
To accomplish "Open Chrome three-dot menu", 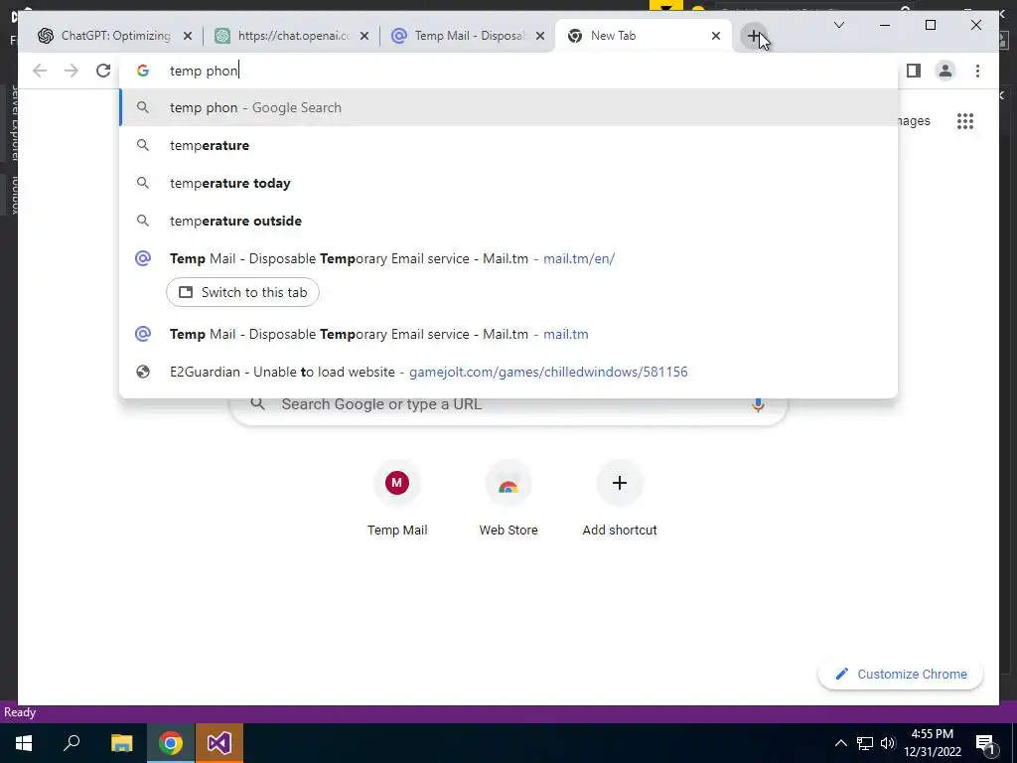I will click(x=977, y=71).
